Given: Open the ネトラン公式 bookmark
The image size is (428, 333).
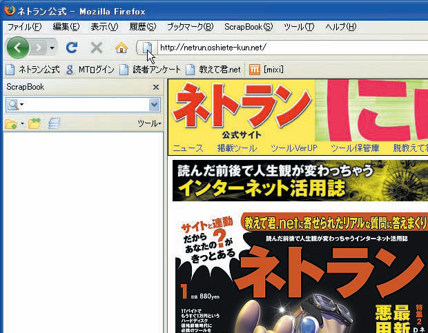Looking at the screenshot, I should (32, 70).
